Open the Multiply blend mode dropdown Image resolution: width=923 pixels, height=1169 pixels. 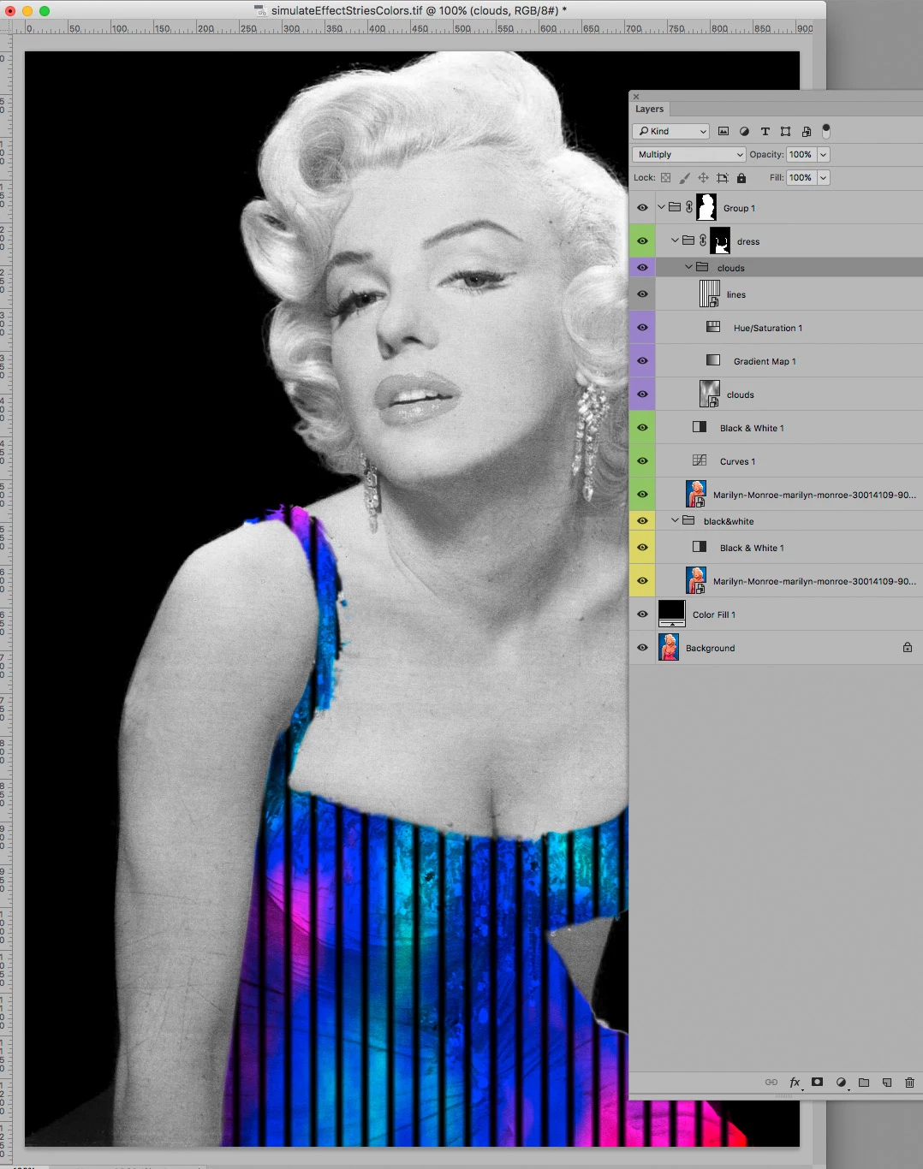689,154
